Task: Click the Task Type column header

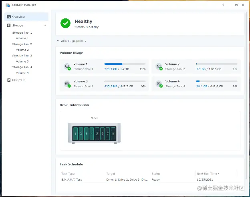Action: point(68,173)
